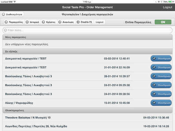Mark the 31-01-2014 22:16:09 order complete
175x131 pixels.
[x=161, y=67]
